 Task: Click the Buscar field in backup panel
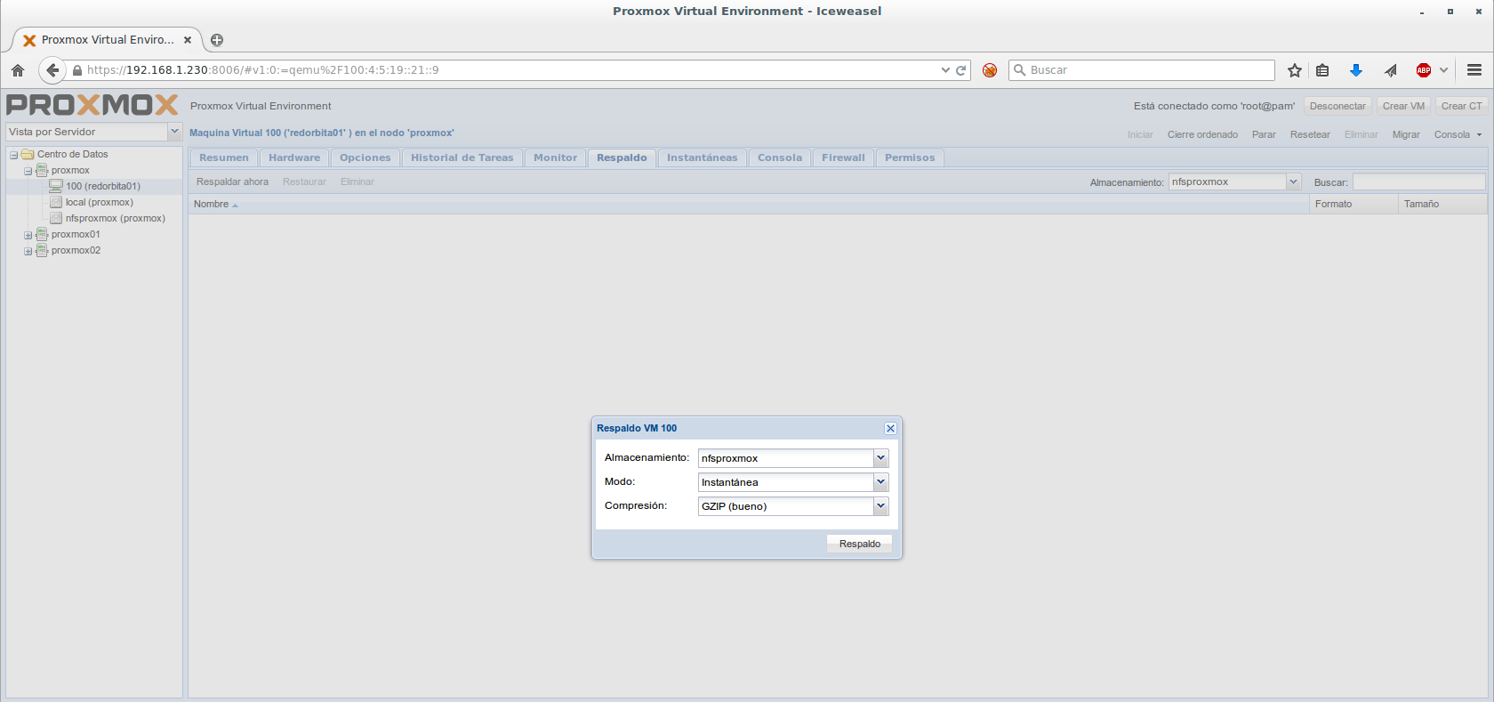pos(1418,182)
